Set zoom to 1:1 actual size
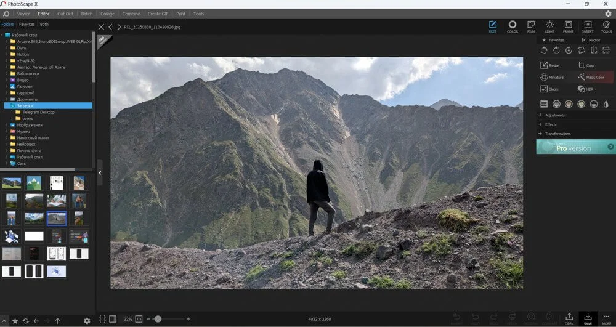616x327 pixels. pos(139,319)
